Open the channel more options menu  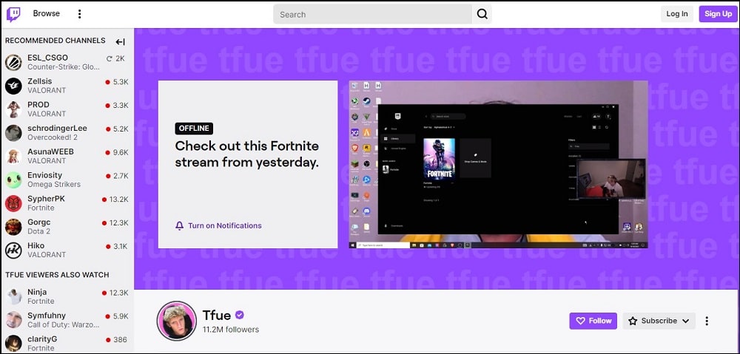(707, 321)
